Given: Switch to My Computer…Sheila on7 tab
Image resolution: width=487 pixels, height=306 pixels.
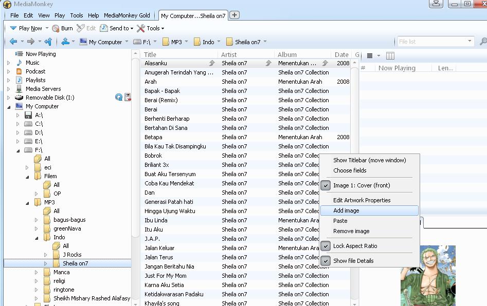Looking at the screenshot, I should click(x=193, y=15).
